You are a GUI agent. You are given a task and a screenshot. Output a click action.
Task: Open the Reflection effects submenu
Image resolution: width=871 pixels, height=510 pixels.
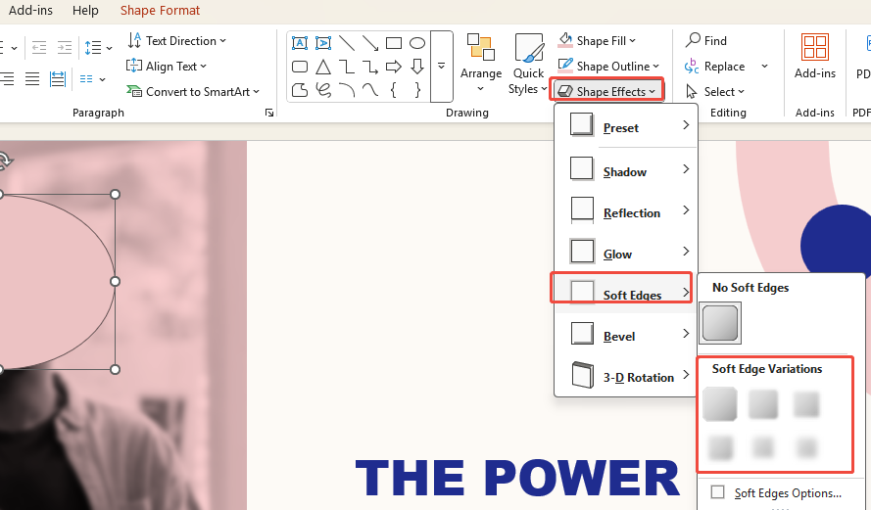[626, 210]
